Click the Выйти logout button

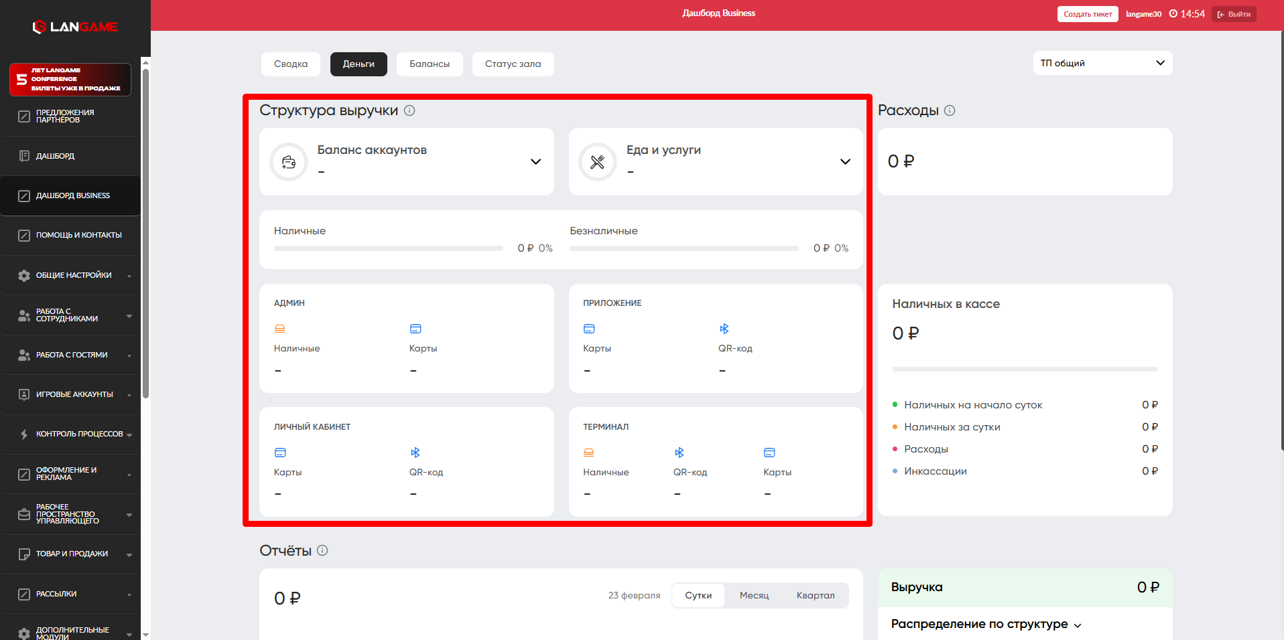(1234, 14)
